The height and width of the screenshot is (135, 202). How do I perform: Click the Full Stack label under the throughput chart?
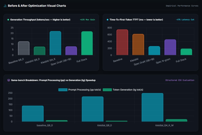82,60
